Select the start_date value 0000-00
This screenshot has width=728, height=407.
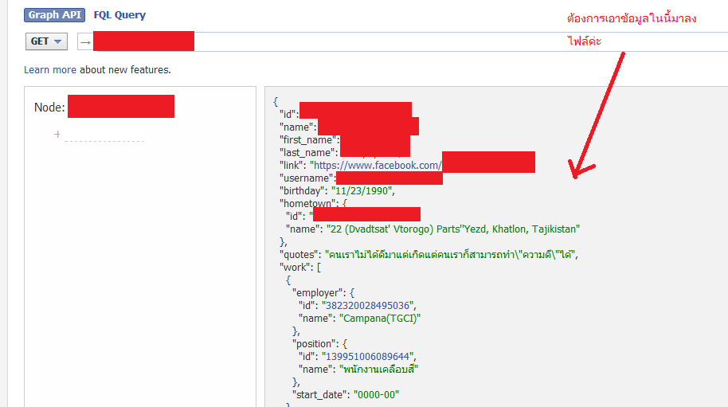(376, 394)
